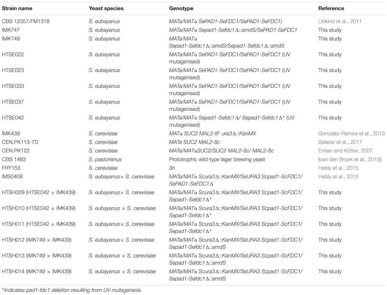Select strain HTSH012 (IMK749 × IMK439)
387x295 pixels.
click(x=36, y=240)
